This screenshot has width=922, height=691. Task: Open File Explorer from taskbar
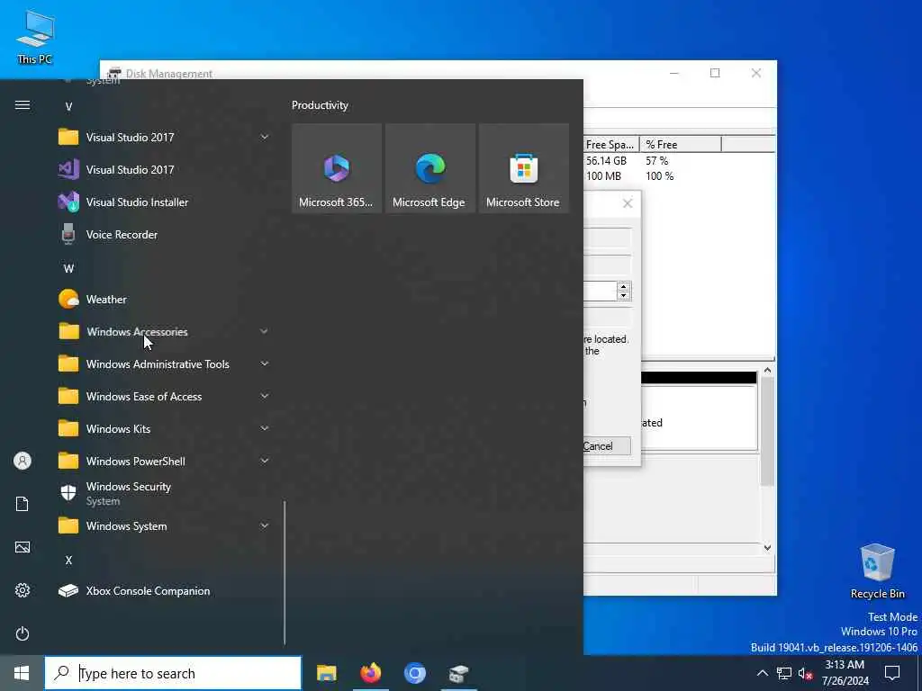coord(326,673)
